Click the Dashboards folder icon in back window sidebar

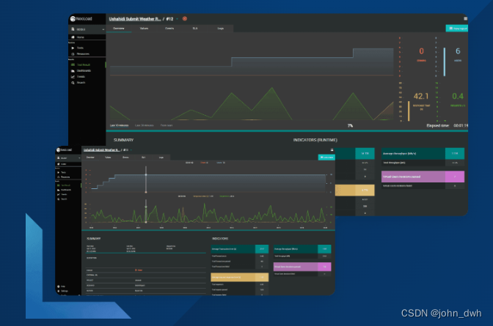[x=73, y=70]
